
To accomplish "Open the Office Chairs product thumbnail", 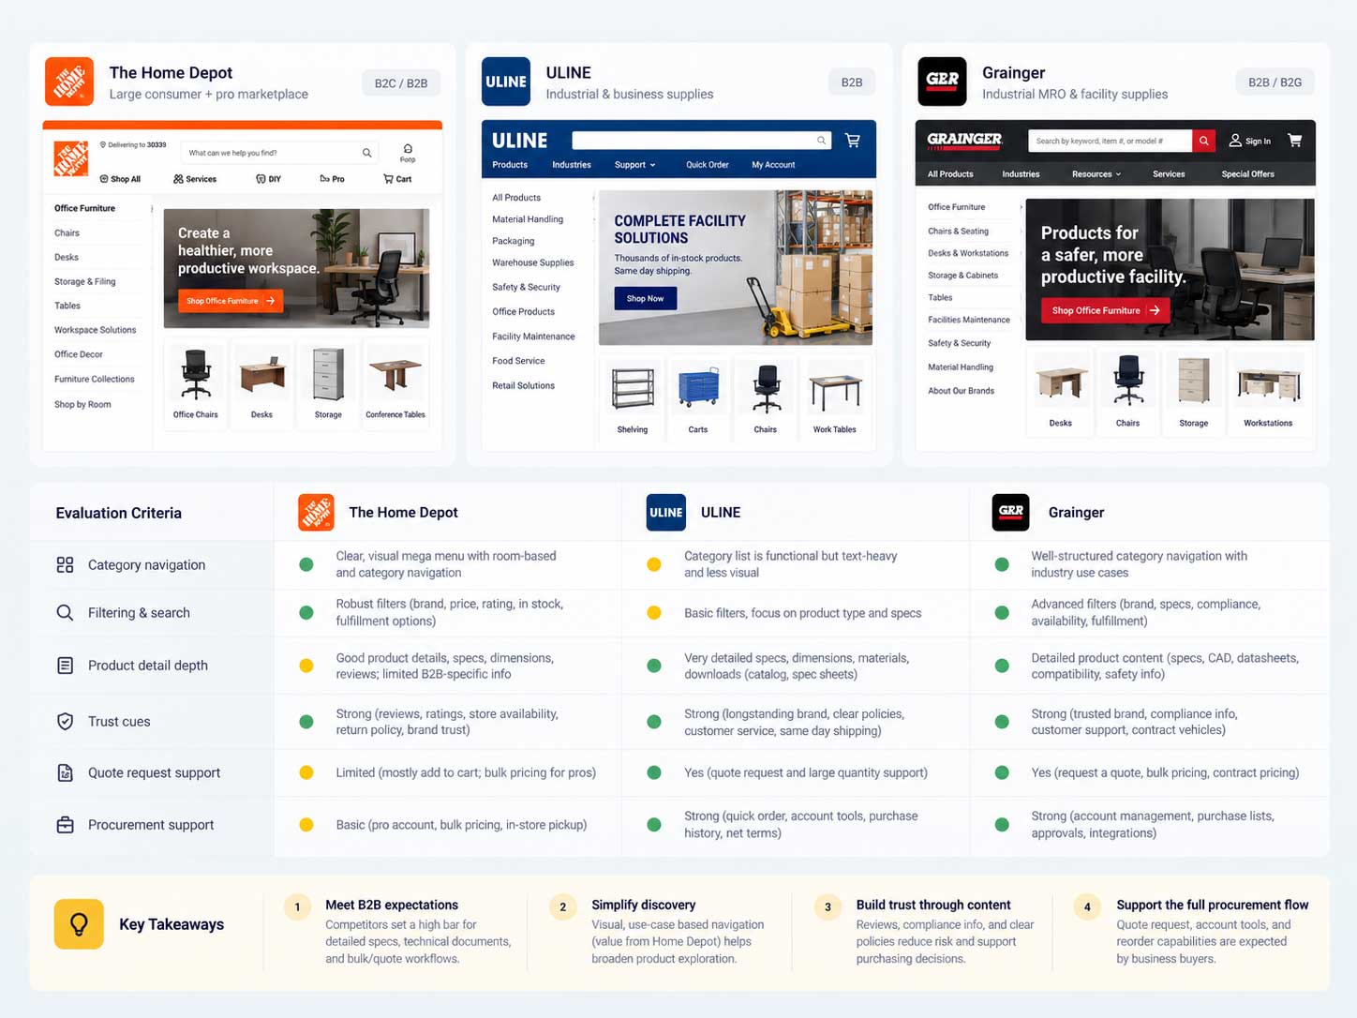I will (196, 384).
